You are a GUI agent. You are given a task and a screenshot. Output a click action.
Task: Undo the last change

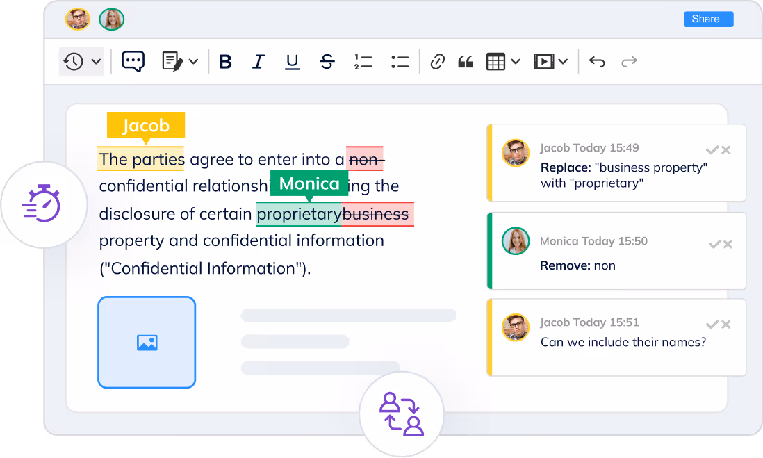pyautogui.click(x=597, y=62)
